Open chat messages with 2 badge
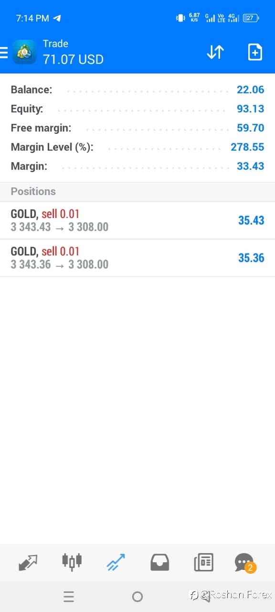This screenshot has width=275, height=612. point(245,563)
